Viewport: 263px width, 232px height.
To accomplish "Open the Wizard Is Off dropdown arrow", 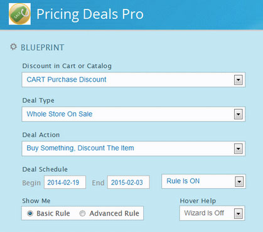I will (x=238, y=214).
